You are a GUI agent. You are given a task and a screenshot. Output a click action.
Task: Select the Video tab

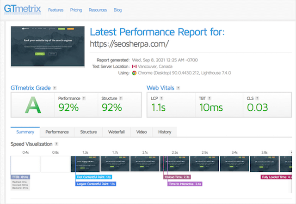(141, 132)
